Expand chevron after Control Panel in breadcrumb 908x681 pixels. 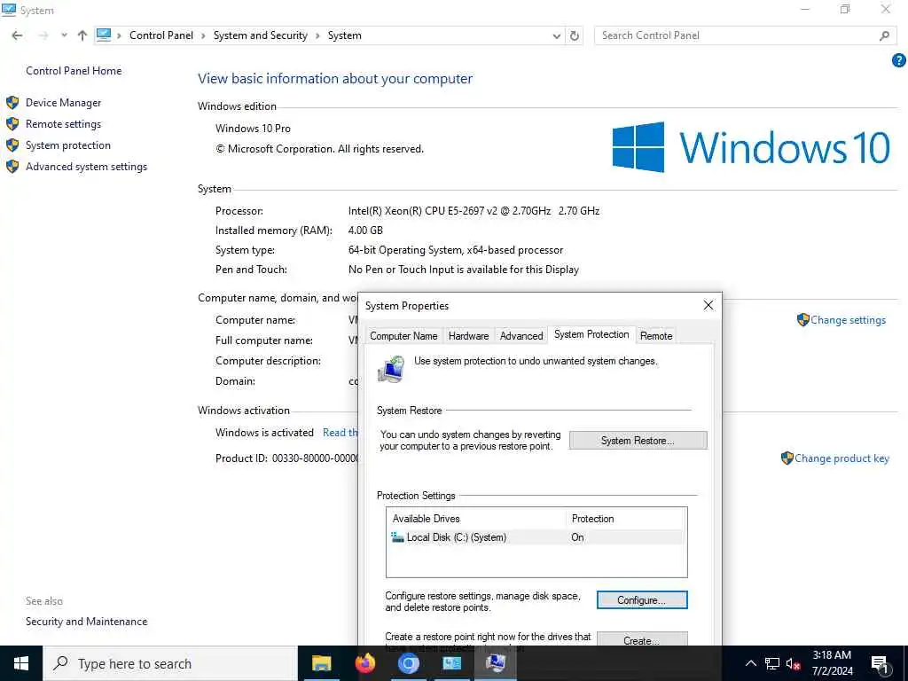click(x=203, y=35)
